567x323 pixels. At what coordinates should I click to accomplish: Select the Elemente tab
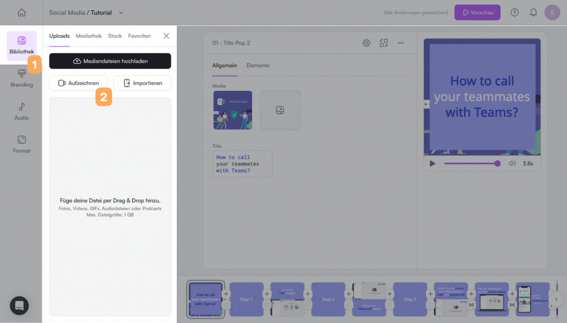(x=258, y=65)
